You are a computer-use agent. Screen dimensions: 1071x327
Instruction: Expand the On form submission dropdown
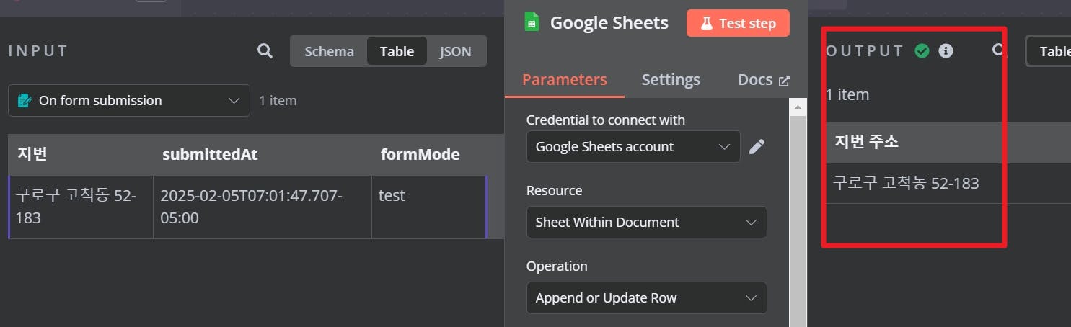(x=129, y=100)
